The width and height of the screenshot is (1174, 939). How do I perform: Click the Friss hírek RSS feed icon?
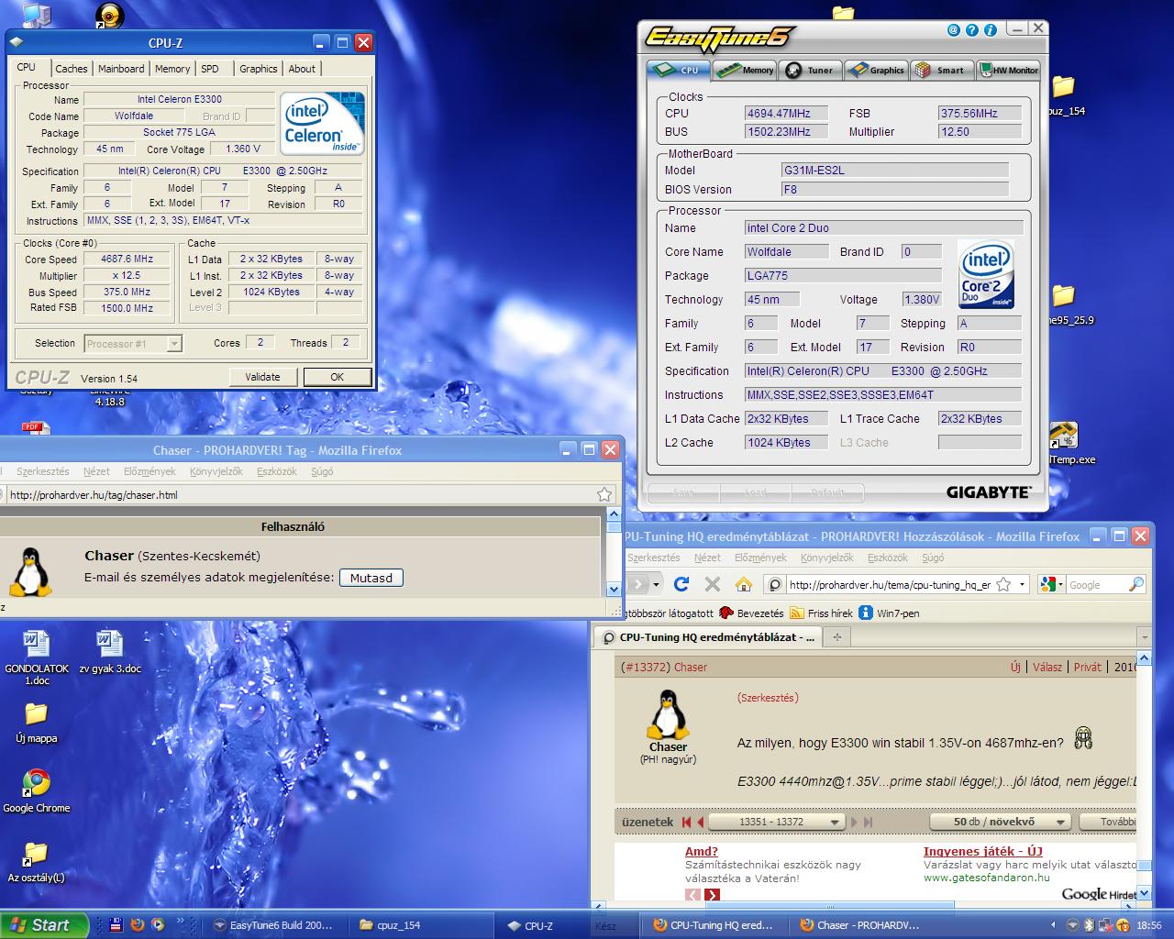click(x=797, y=613)
